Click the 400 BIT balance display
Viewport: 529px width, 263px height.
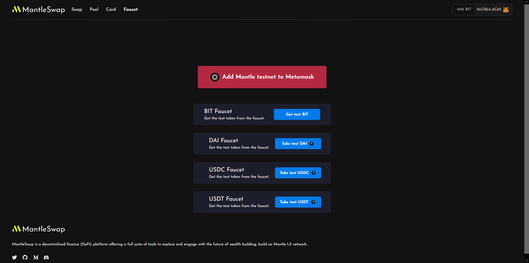click(464, 9)
